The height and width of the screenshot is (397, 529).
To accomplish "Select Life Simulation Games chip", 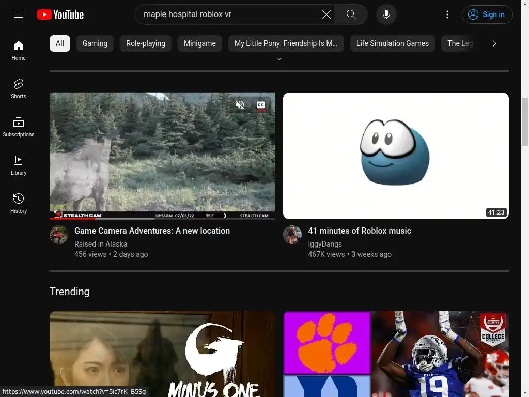I will 393,43.
